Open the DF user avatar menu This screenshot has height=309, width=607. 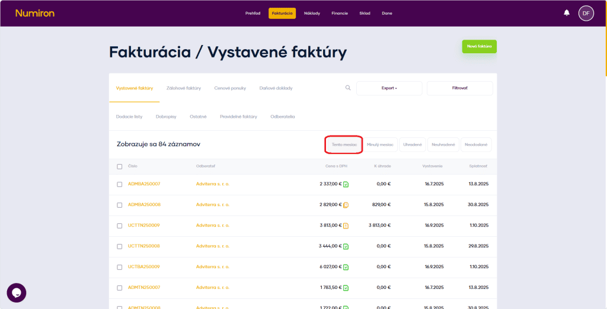pyautogui.click(x=586, y=13)
